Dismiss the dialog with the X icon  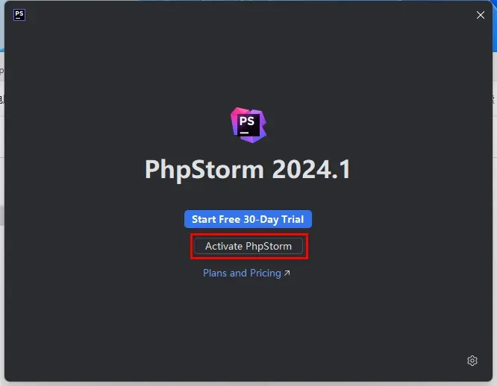480,15
